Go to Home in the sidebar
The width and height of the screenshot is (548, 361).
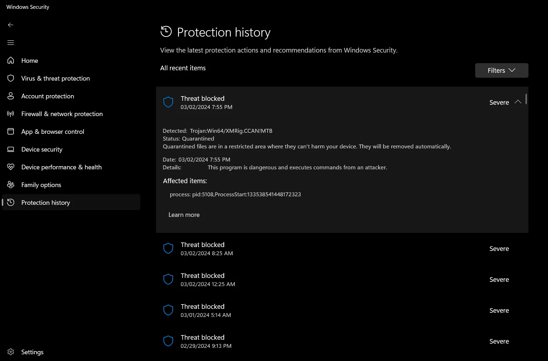point(71,60)
